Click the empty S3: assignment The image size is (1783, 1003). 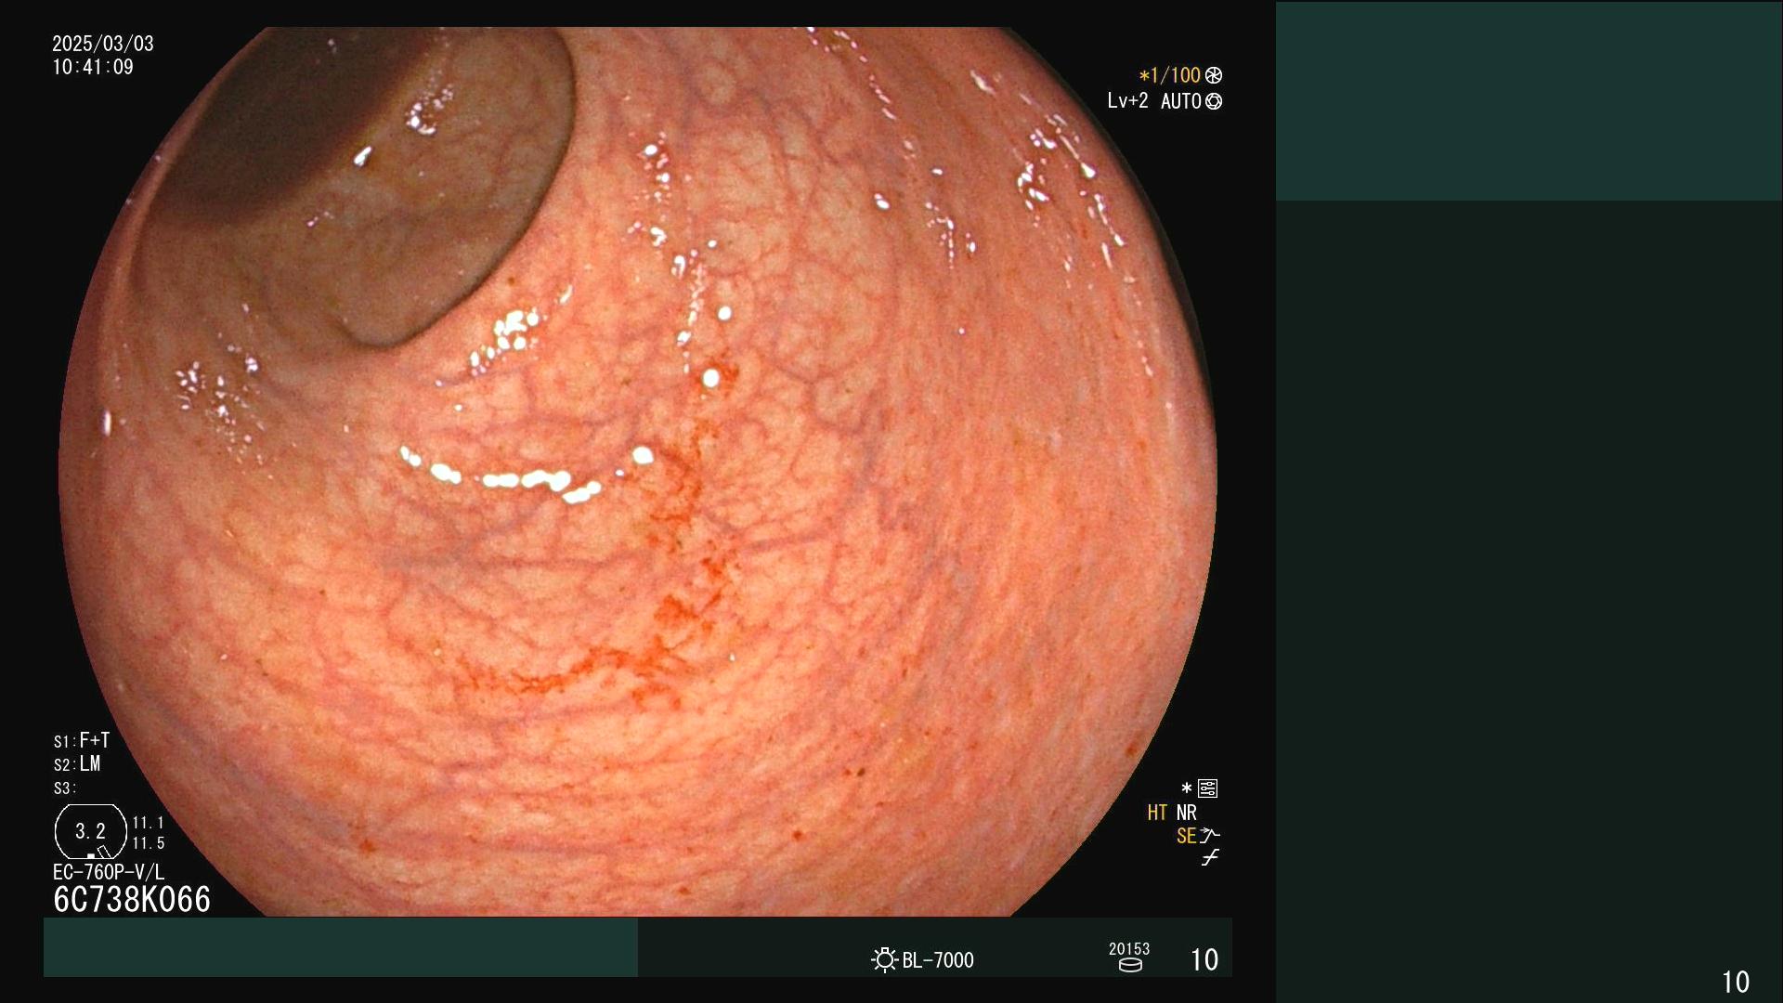pyautogui.click(x=65, y=788)
